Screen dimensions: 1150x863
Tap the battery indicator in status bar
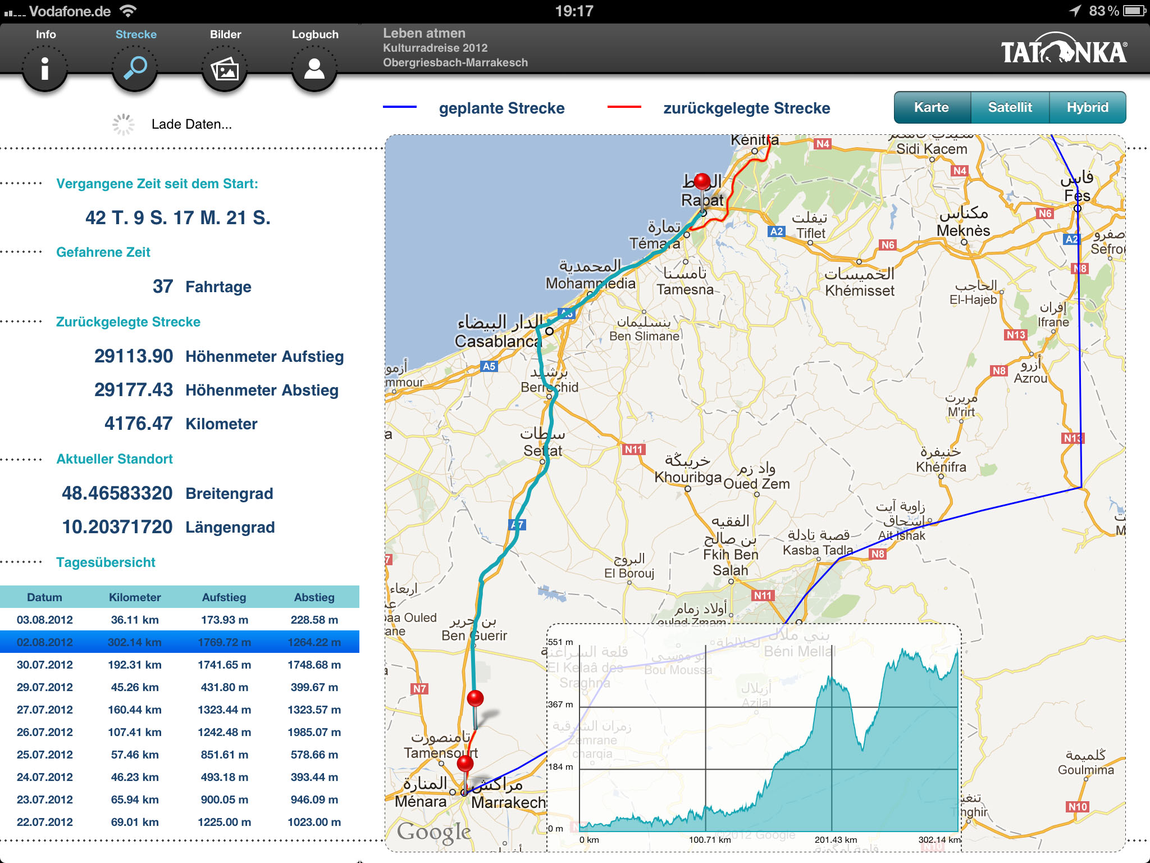(x=1133, y=11)
